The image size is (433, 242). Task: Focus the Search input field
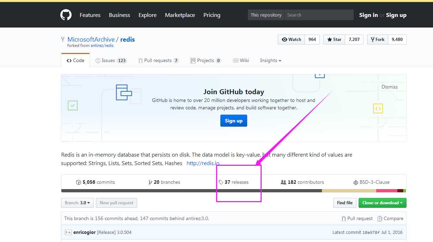point(319,15)
